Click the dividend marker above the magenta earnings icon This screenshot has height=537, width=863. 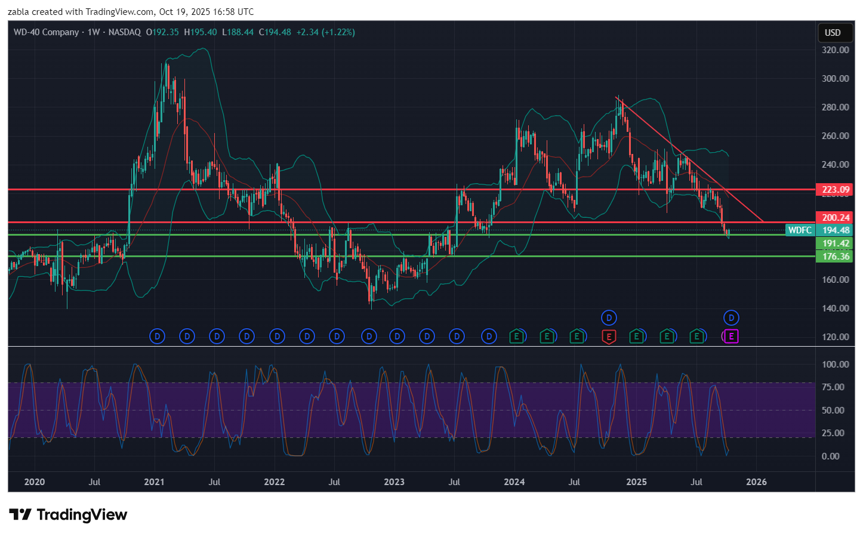pos(731,317)
